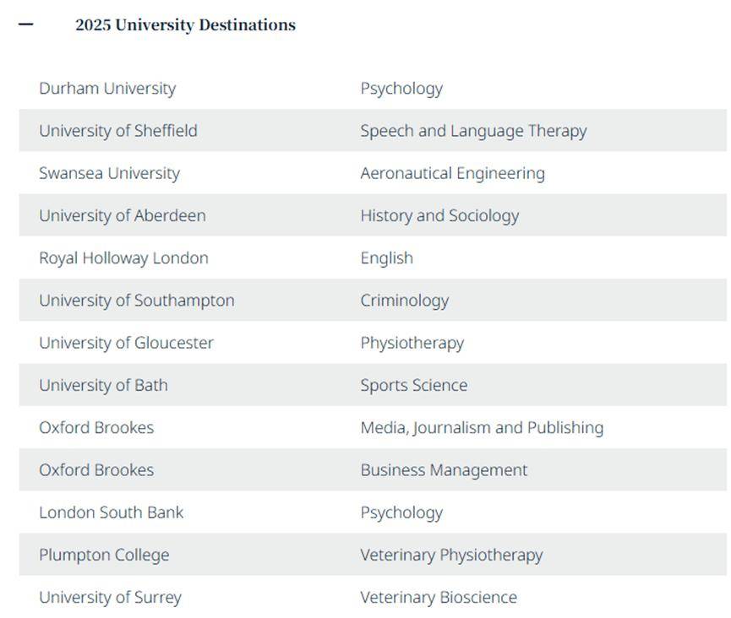This screenshot has width=731, height=618.
Task: Collapse the 2025 University Destinations section
Action: click(25, 24)
